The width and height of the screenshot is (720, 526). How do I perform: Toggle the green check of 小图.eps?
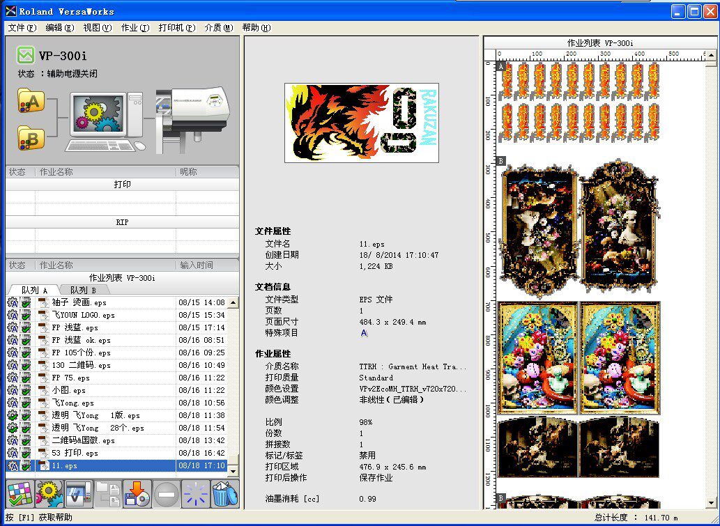click(x=26, y=390)
